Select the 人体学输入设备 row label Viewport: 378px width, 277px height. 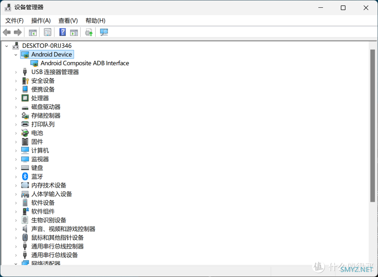point(52,194)
